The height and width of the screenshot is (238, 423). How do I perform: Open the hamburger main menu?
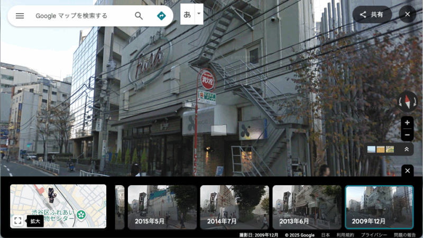coord(20,16)
